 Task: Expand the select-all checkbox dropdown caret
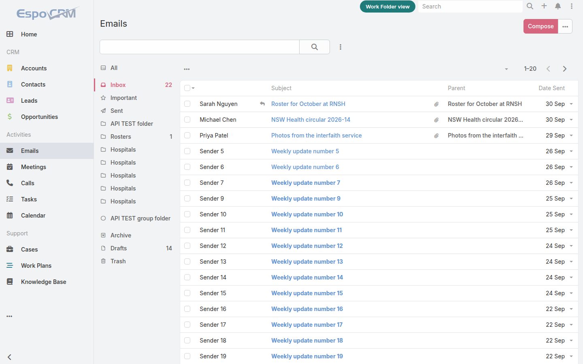point(193,88)
